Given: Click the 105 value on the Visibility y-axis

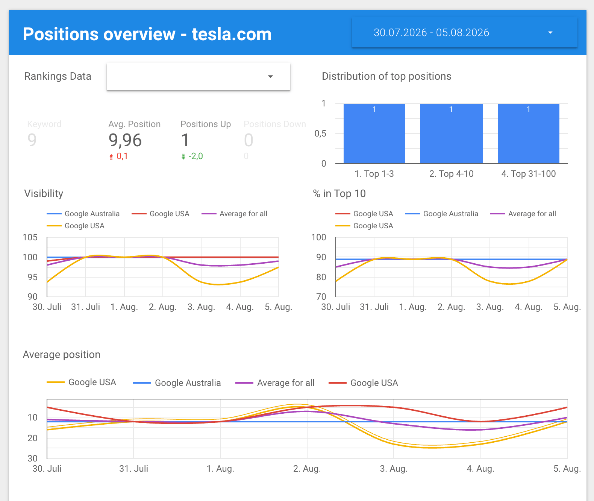Looking at the screenshot, I should (30, 237).
